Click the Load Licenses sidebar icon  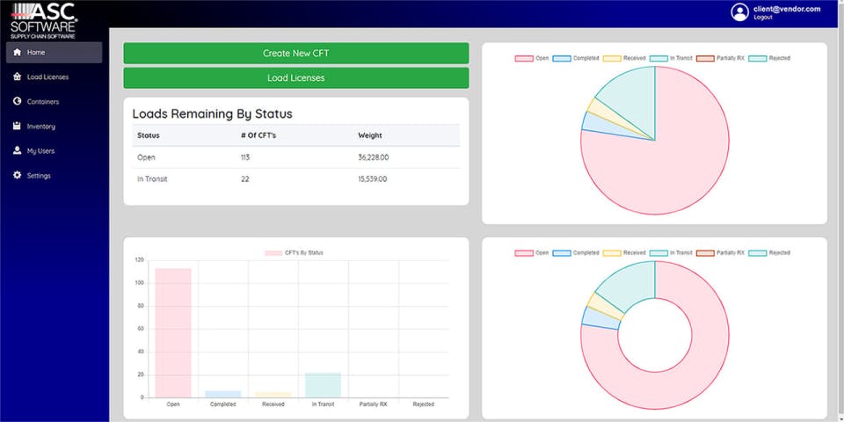click(18, 77)
